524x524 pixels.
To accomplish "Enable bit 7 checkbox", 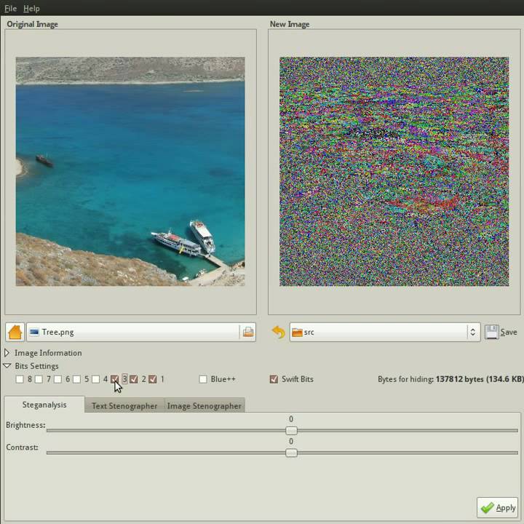I will [39, 379].
